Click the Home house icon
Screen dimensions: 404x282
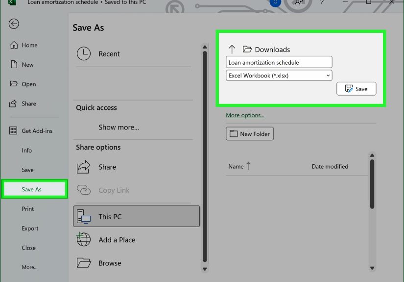14,45
